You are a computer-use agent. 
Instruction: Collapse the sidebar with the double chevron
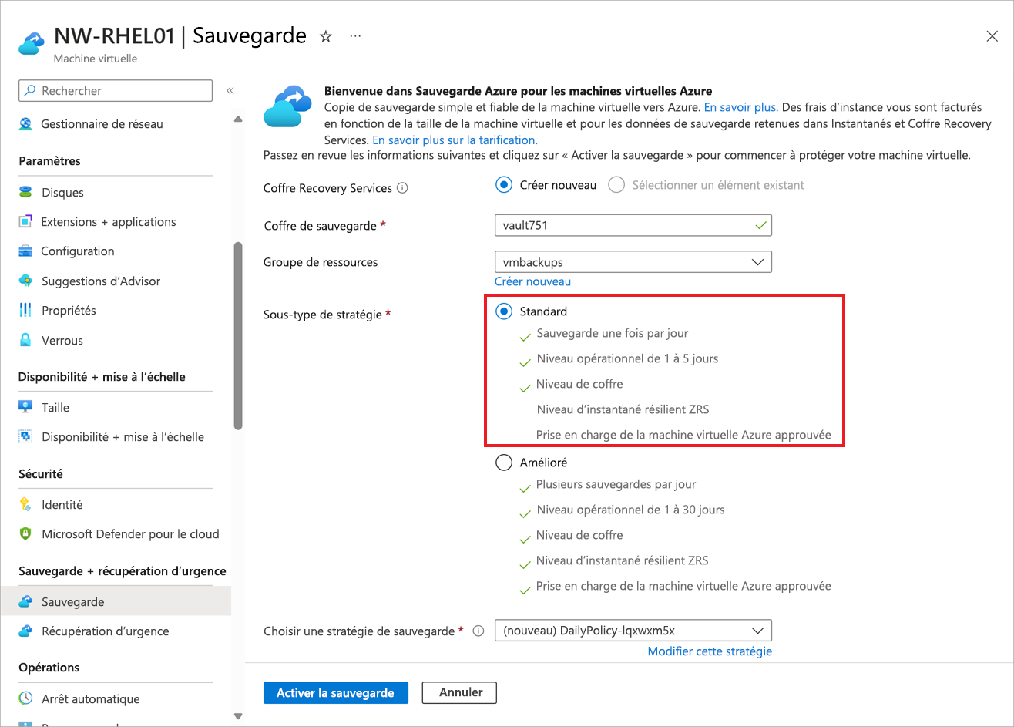click(x=230, y=89)
